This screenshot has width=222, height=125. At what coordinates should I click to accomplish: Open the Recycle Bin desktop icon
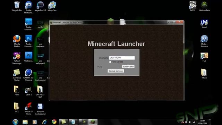tap(17, 6)
